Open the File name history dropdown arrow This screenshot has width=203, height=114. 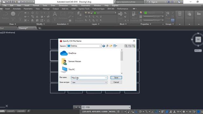(x=106, y=78)
